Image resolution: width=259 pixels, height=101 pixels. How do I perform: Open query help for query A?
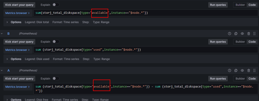click(229, 71)
